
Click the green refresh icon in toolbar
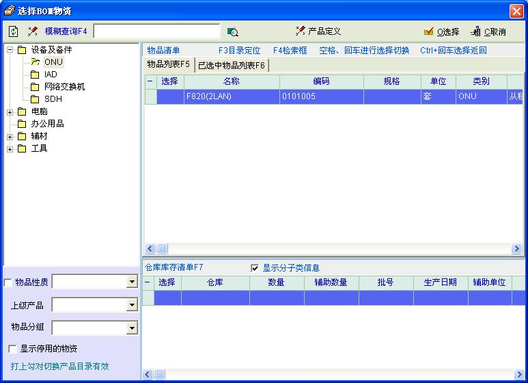point(14,31)
